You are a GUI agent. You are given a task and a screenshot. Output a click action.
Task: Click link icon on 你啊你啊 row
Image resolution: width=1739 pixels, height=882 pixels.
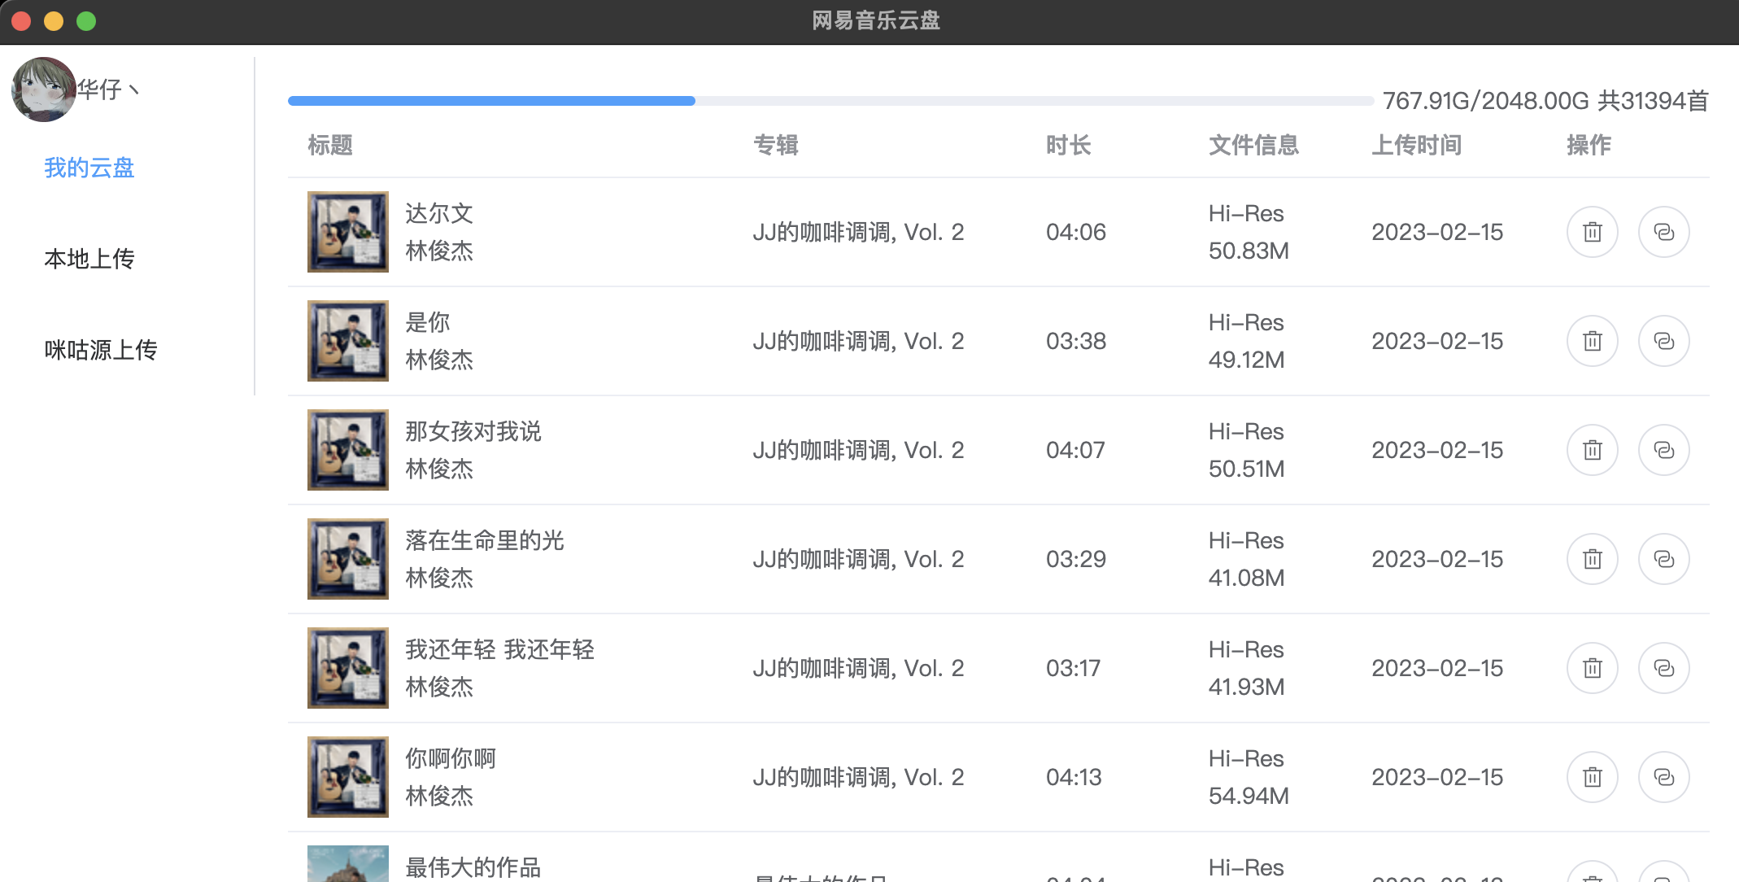pyautogui.click(x=1663, y=778)
